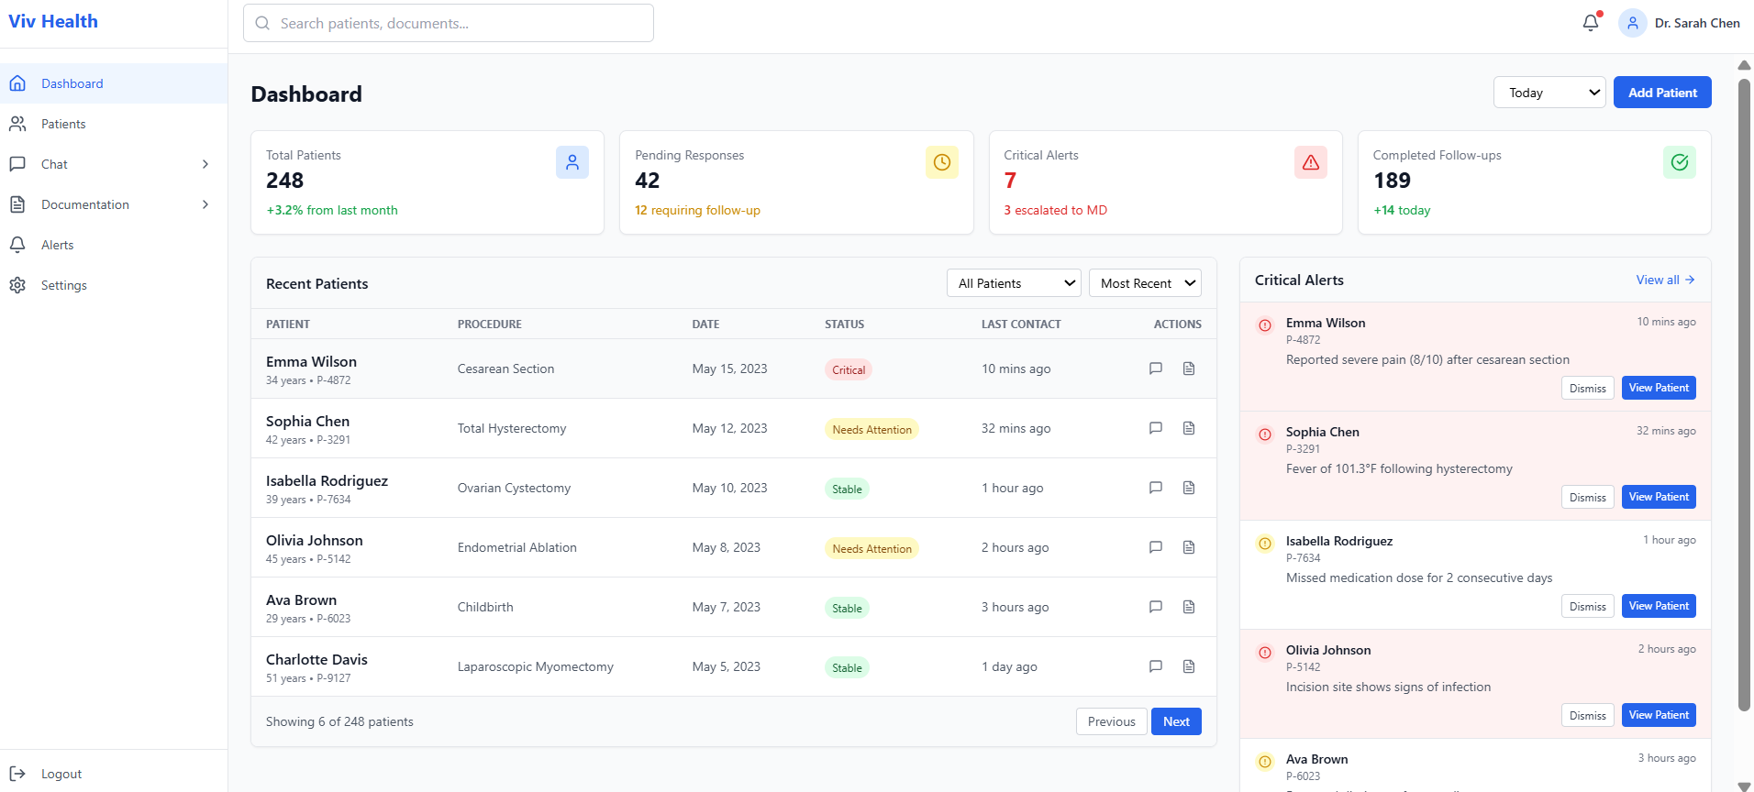Click the Pending Responses clock icon

point(942,162)
